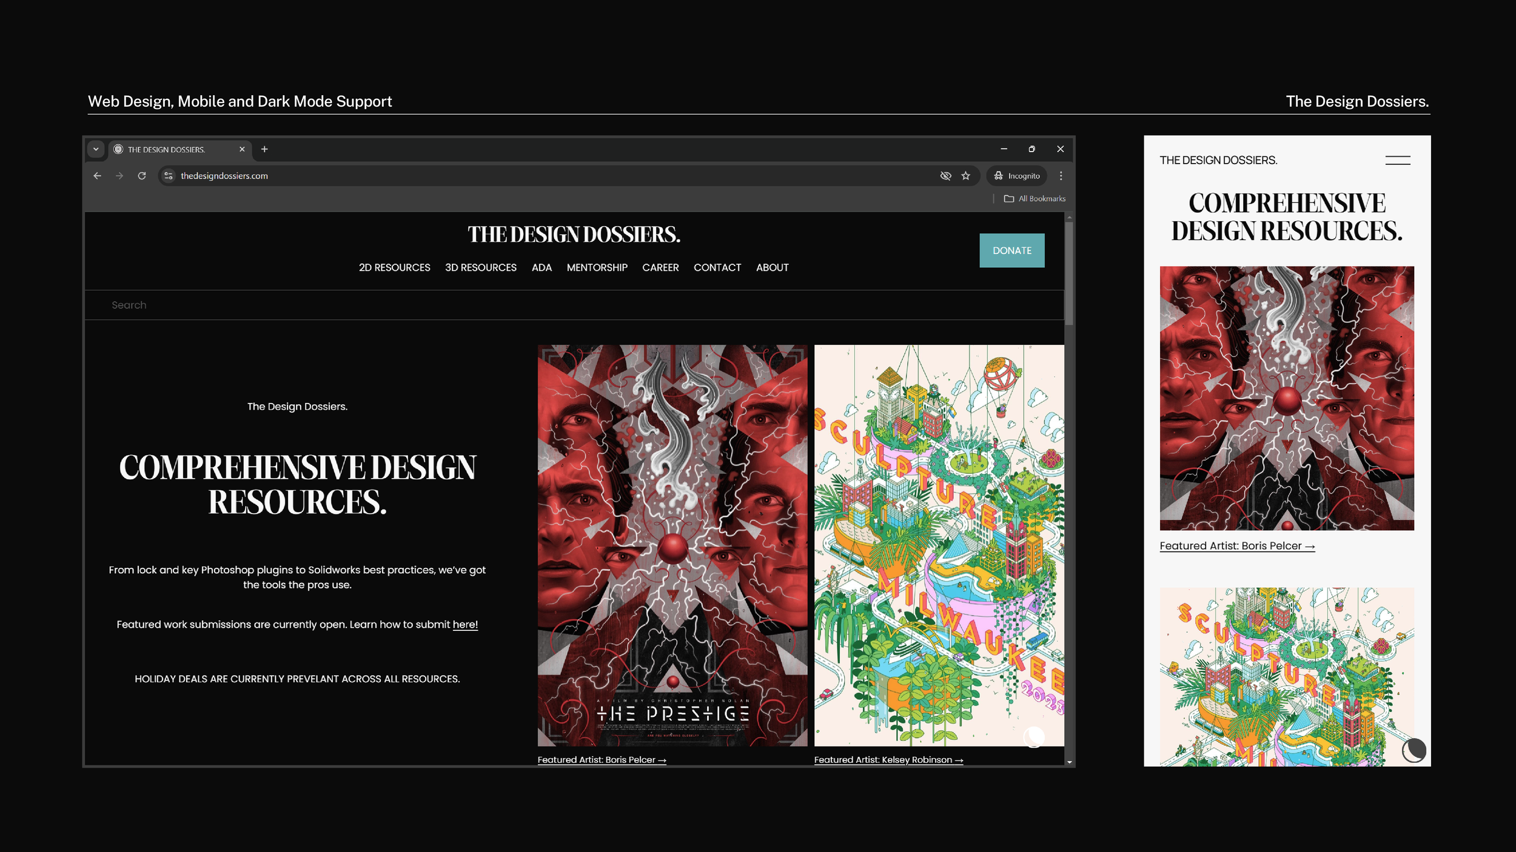Image resolution: width=1516 pixels, height=852 pixels.
Task: Toggle dark mode moon button in mobile view
Action: point(1414,750)
